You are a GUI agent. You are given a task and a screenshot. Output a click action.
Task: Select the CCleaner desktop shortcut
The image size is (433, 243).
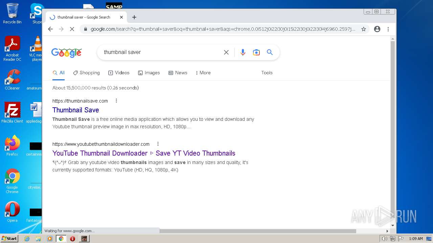pyautogui.click(x=12, y=80)
